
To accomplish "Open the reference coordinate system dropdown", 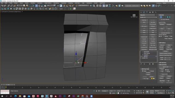I will click(50, 5).
